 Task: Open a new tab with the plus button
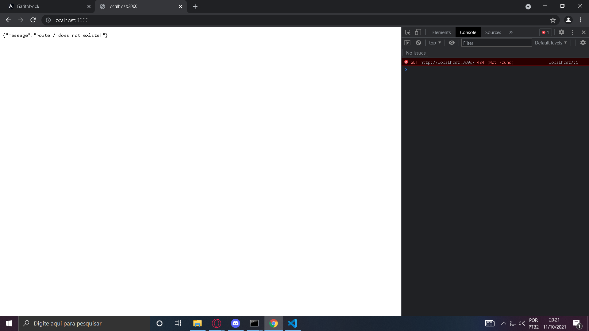[195, 6]
